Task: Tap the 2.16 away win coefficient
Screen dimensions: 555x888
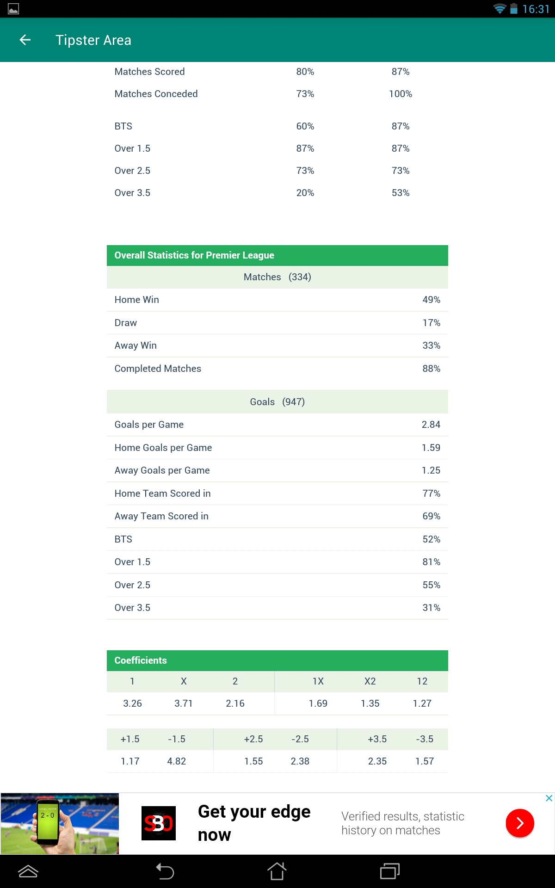Action: tap(235, 703)
